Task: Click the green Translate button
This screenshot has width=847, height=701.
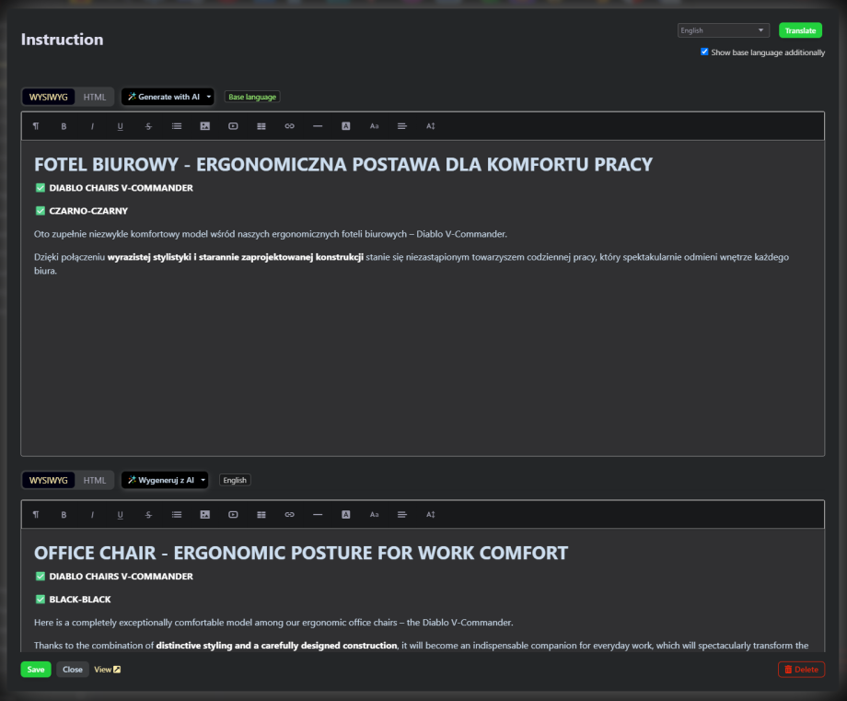Action: 800,30
